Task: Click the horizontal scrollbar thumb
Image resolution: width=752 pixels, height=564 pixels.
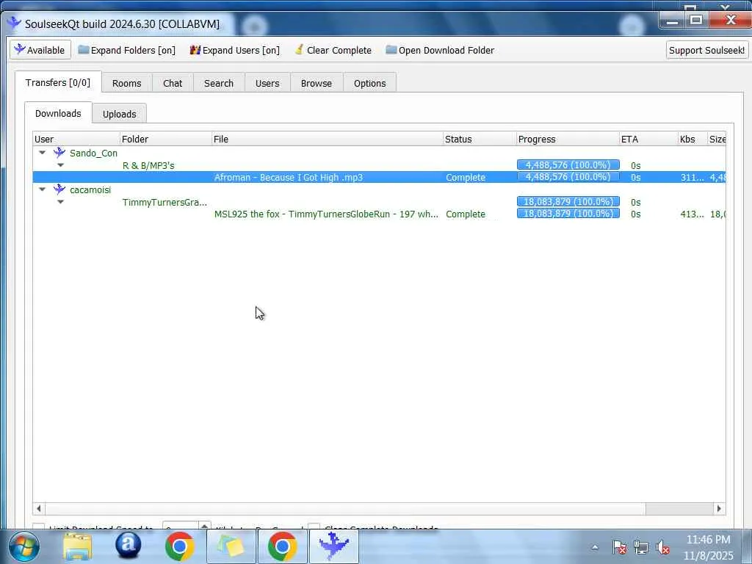Action: tap(344, 508)
